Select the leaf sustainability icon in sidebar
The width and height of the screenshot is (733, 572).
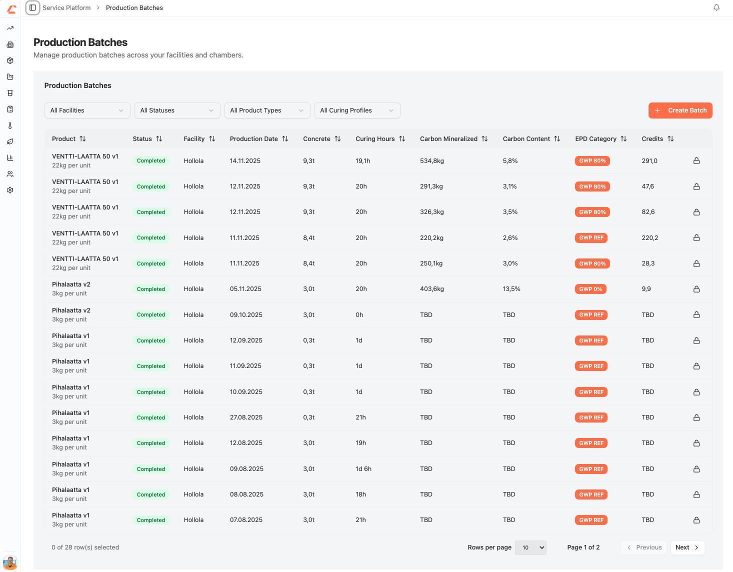10,141
